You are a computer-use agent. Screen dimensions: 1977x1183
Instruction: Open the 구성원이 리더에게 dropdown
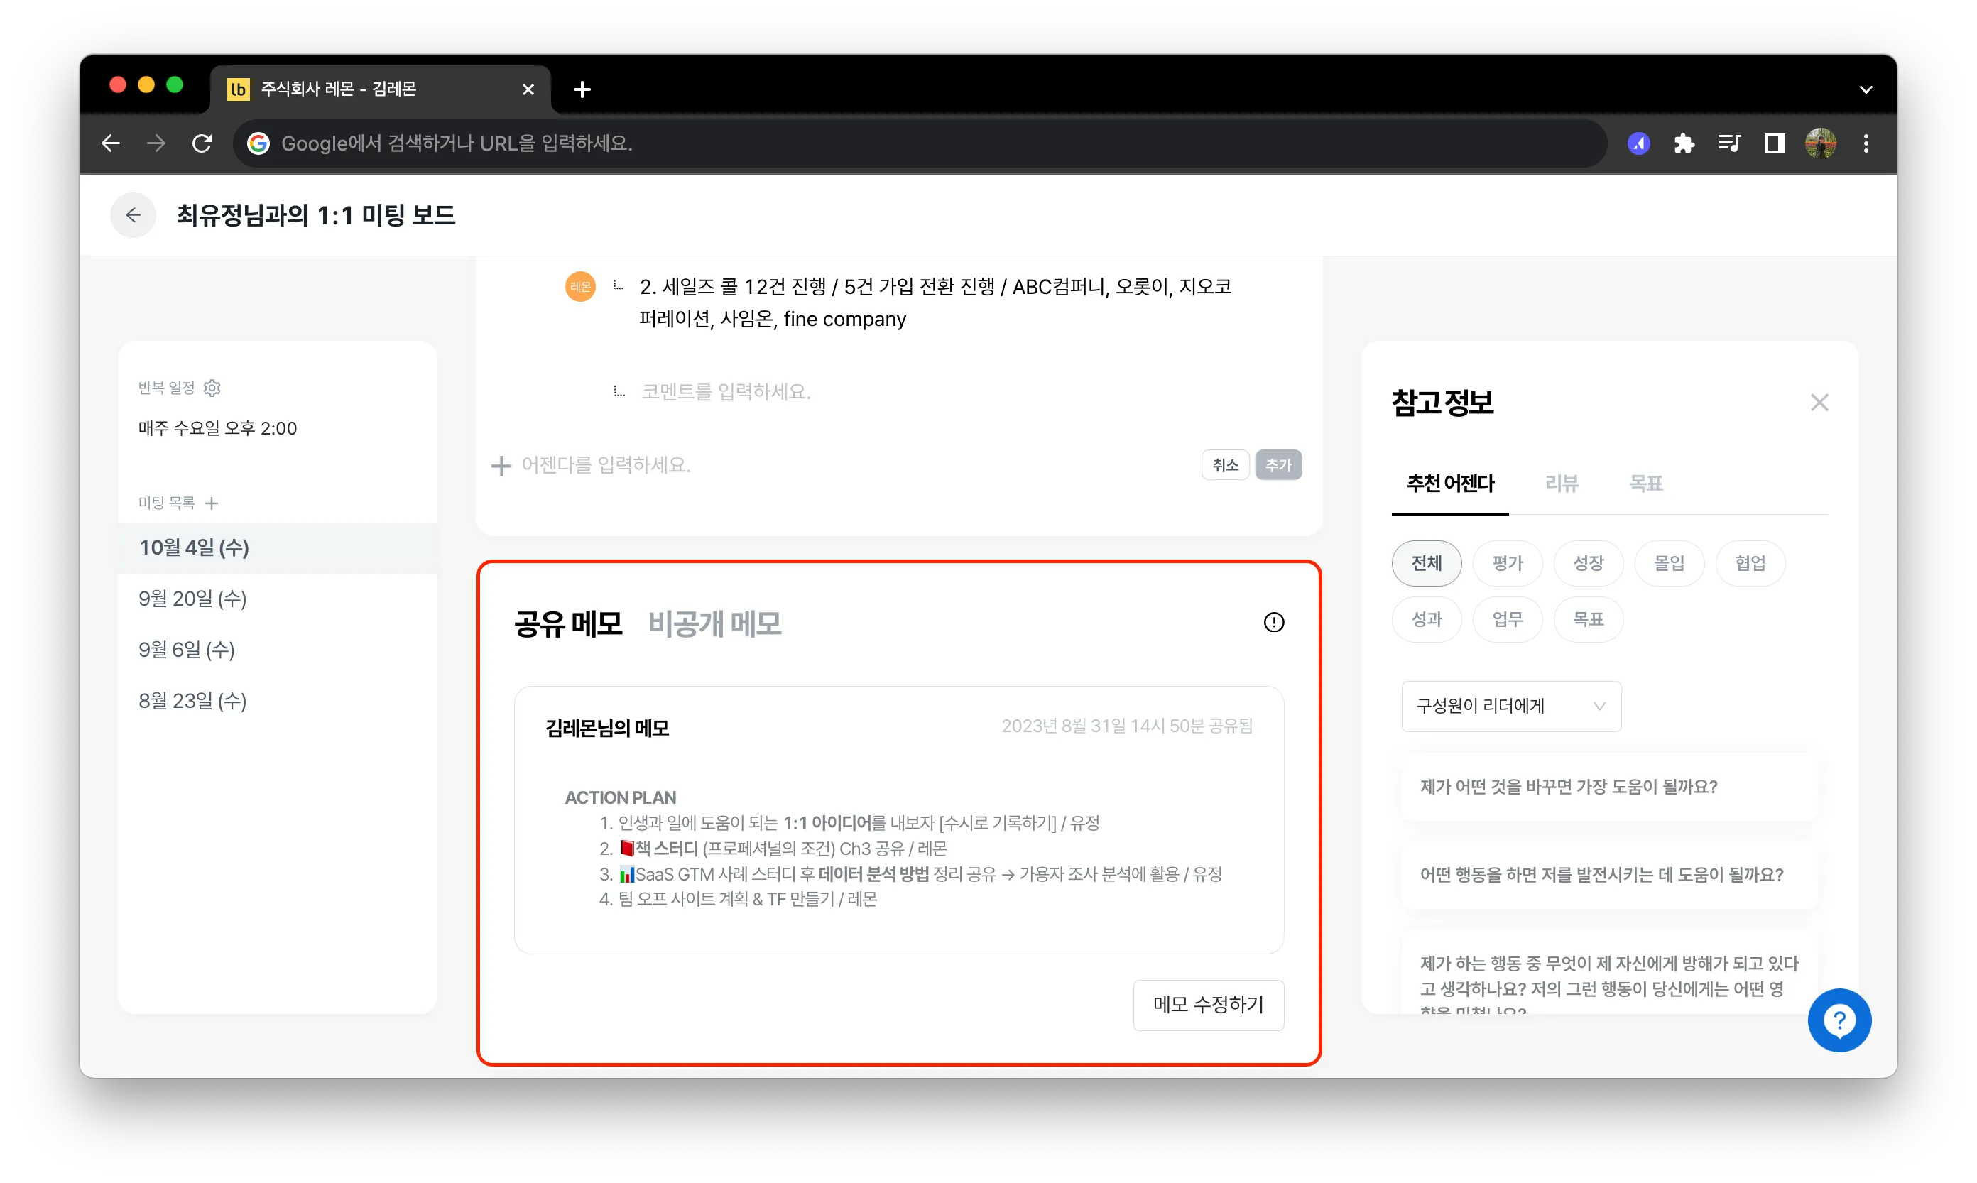coord(1510,707)
